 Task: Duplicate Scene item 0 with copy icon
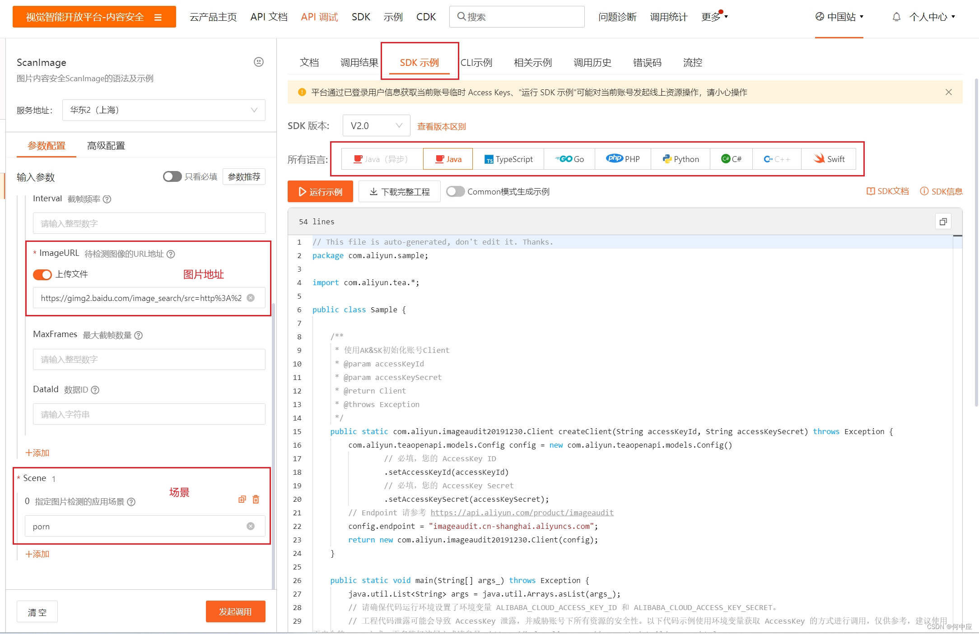tap(242, 499)
